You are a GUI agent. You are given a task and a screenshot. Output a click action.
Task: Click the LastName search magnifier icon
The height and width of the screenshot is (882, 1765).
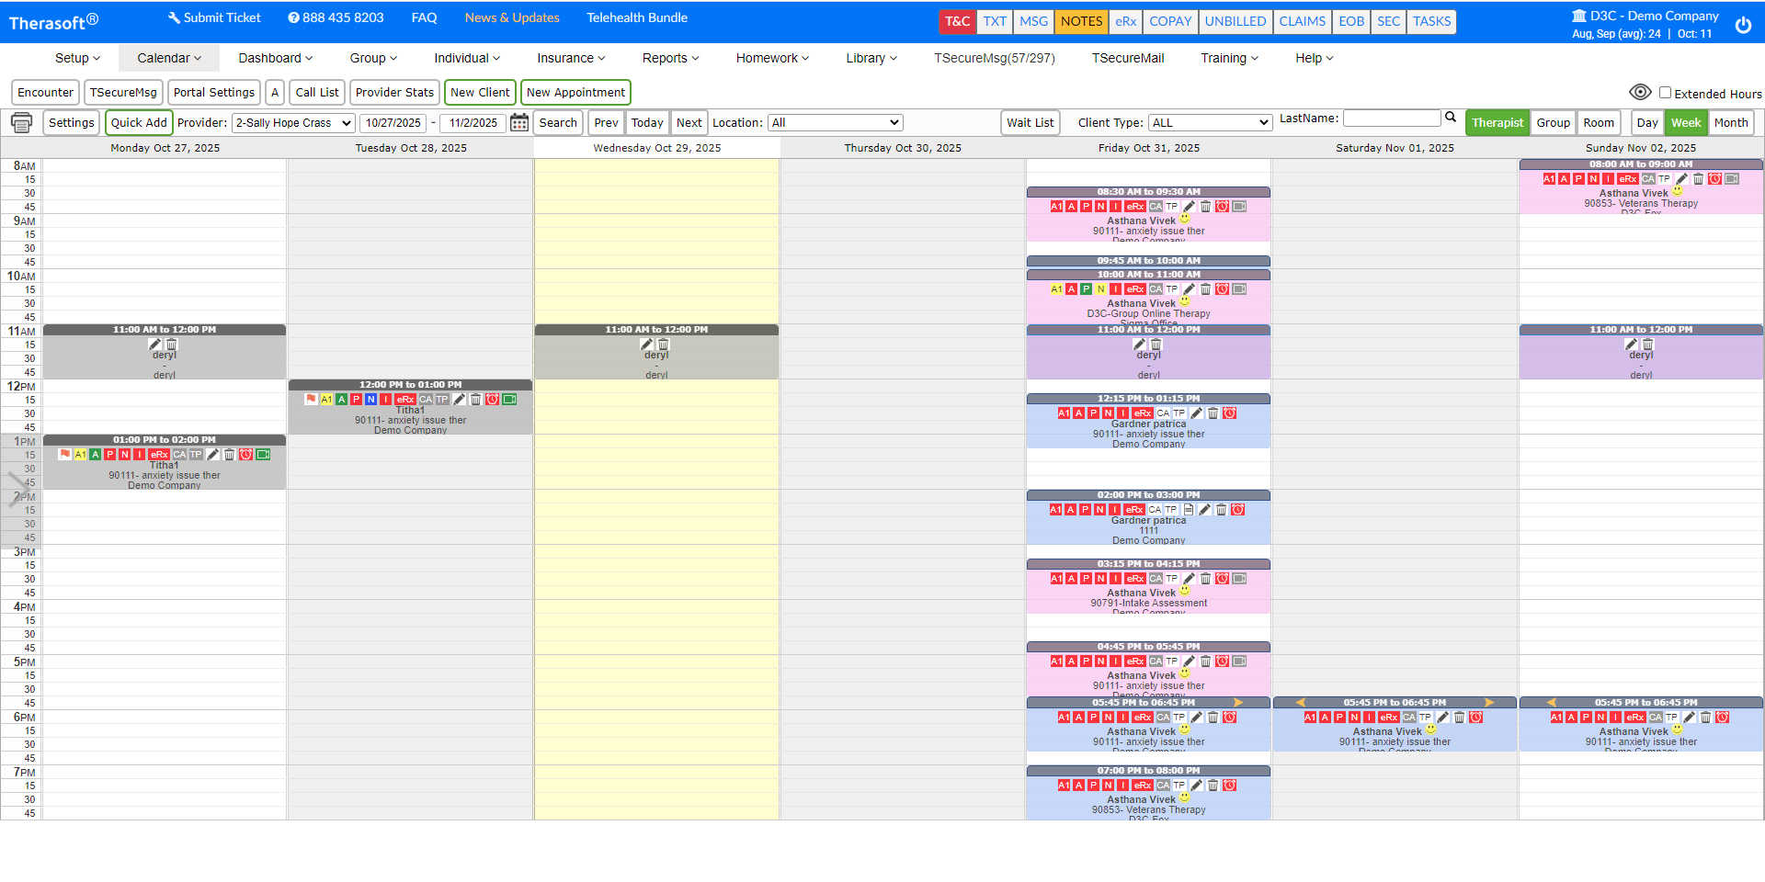(1451, 117)
